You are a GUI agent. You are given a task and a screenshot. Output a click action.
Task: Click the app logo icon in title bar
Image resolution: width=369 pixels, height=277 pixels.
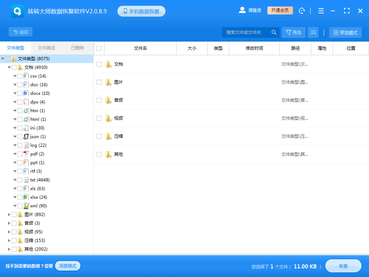click(17, 11)
